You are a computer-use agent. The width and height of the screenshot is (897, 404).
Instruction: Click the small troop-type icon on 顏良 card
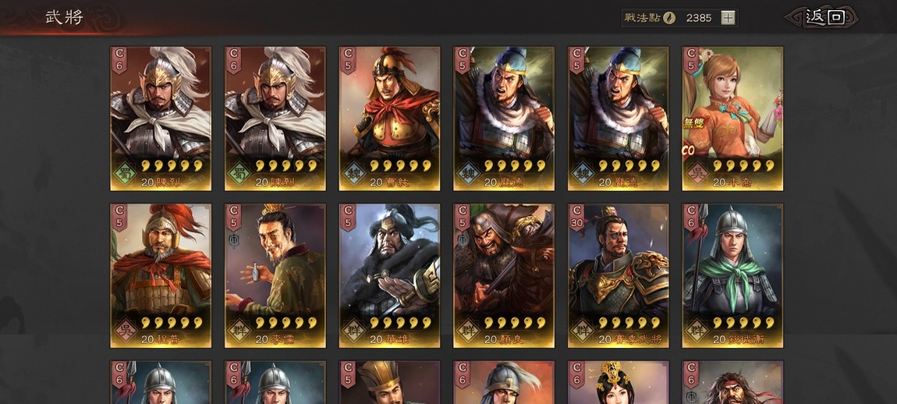click(463, 238)
